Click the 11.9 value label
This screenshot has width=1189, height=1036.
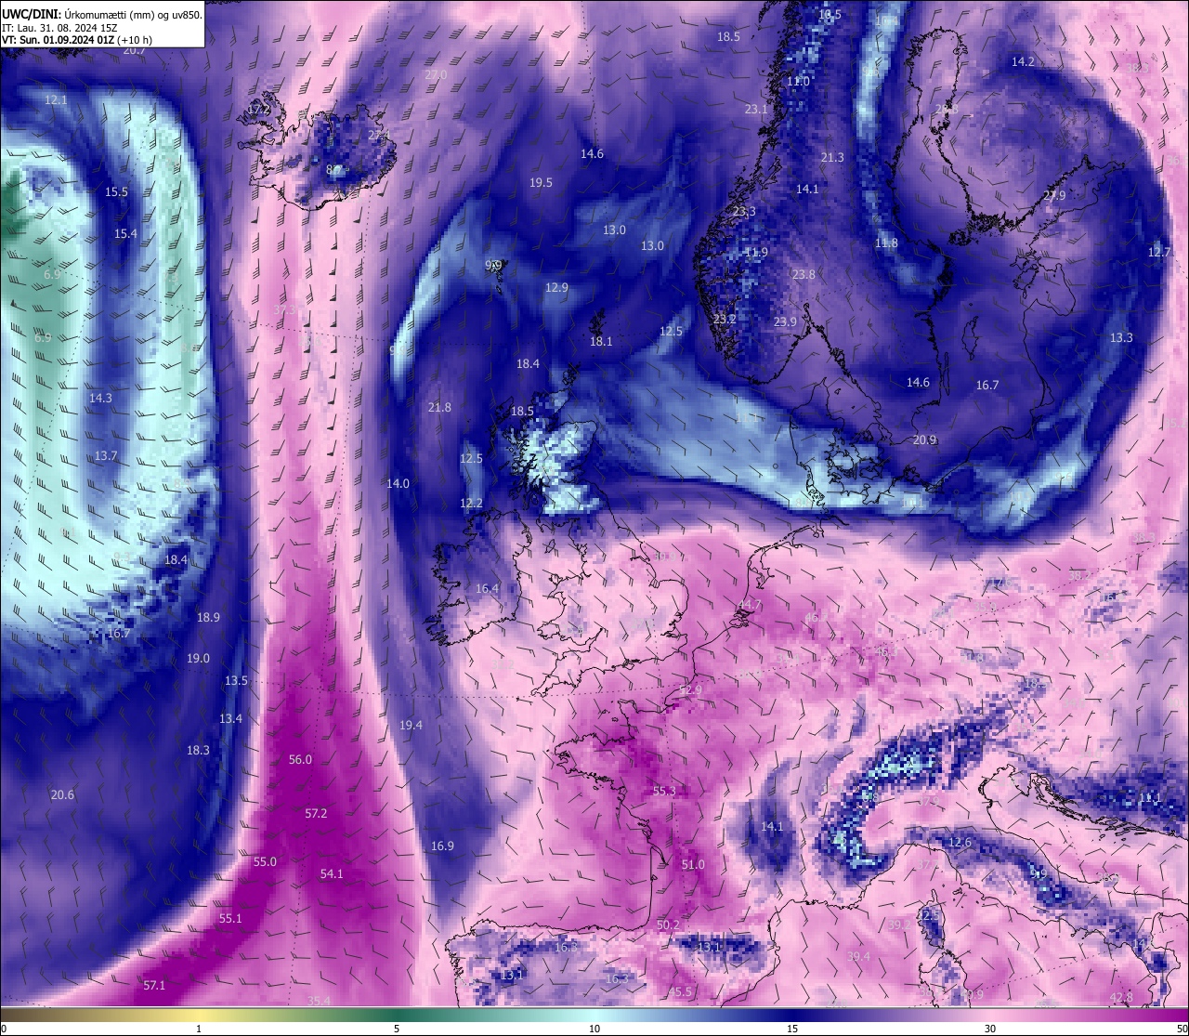(756, 252)
